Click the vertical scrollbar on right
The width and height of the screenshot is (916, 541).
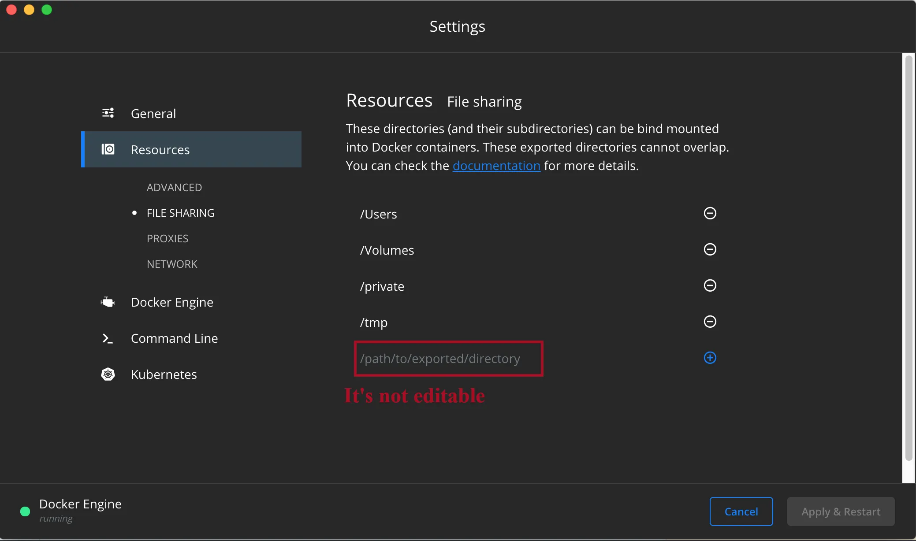click(909, 258)
